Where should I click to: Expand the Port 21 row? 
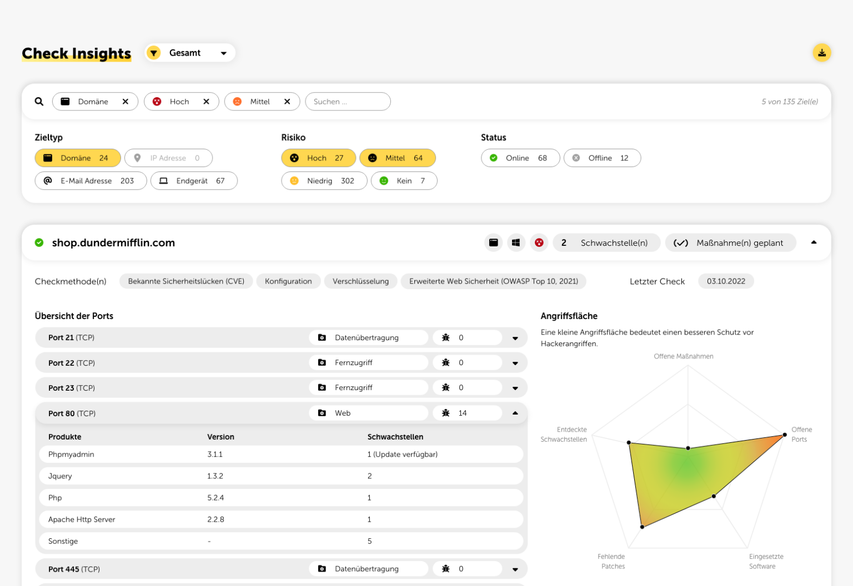[x=515, y=338]
